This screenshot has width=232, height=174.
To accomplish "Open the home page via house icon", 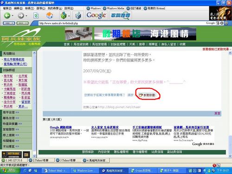I will [x=50, y=15].
